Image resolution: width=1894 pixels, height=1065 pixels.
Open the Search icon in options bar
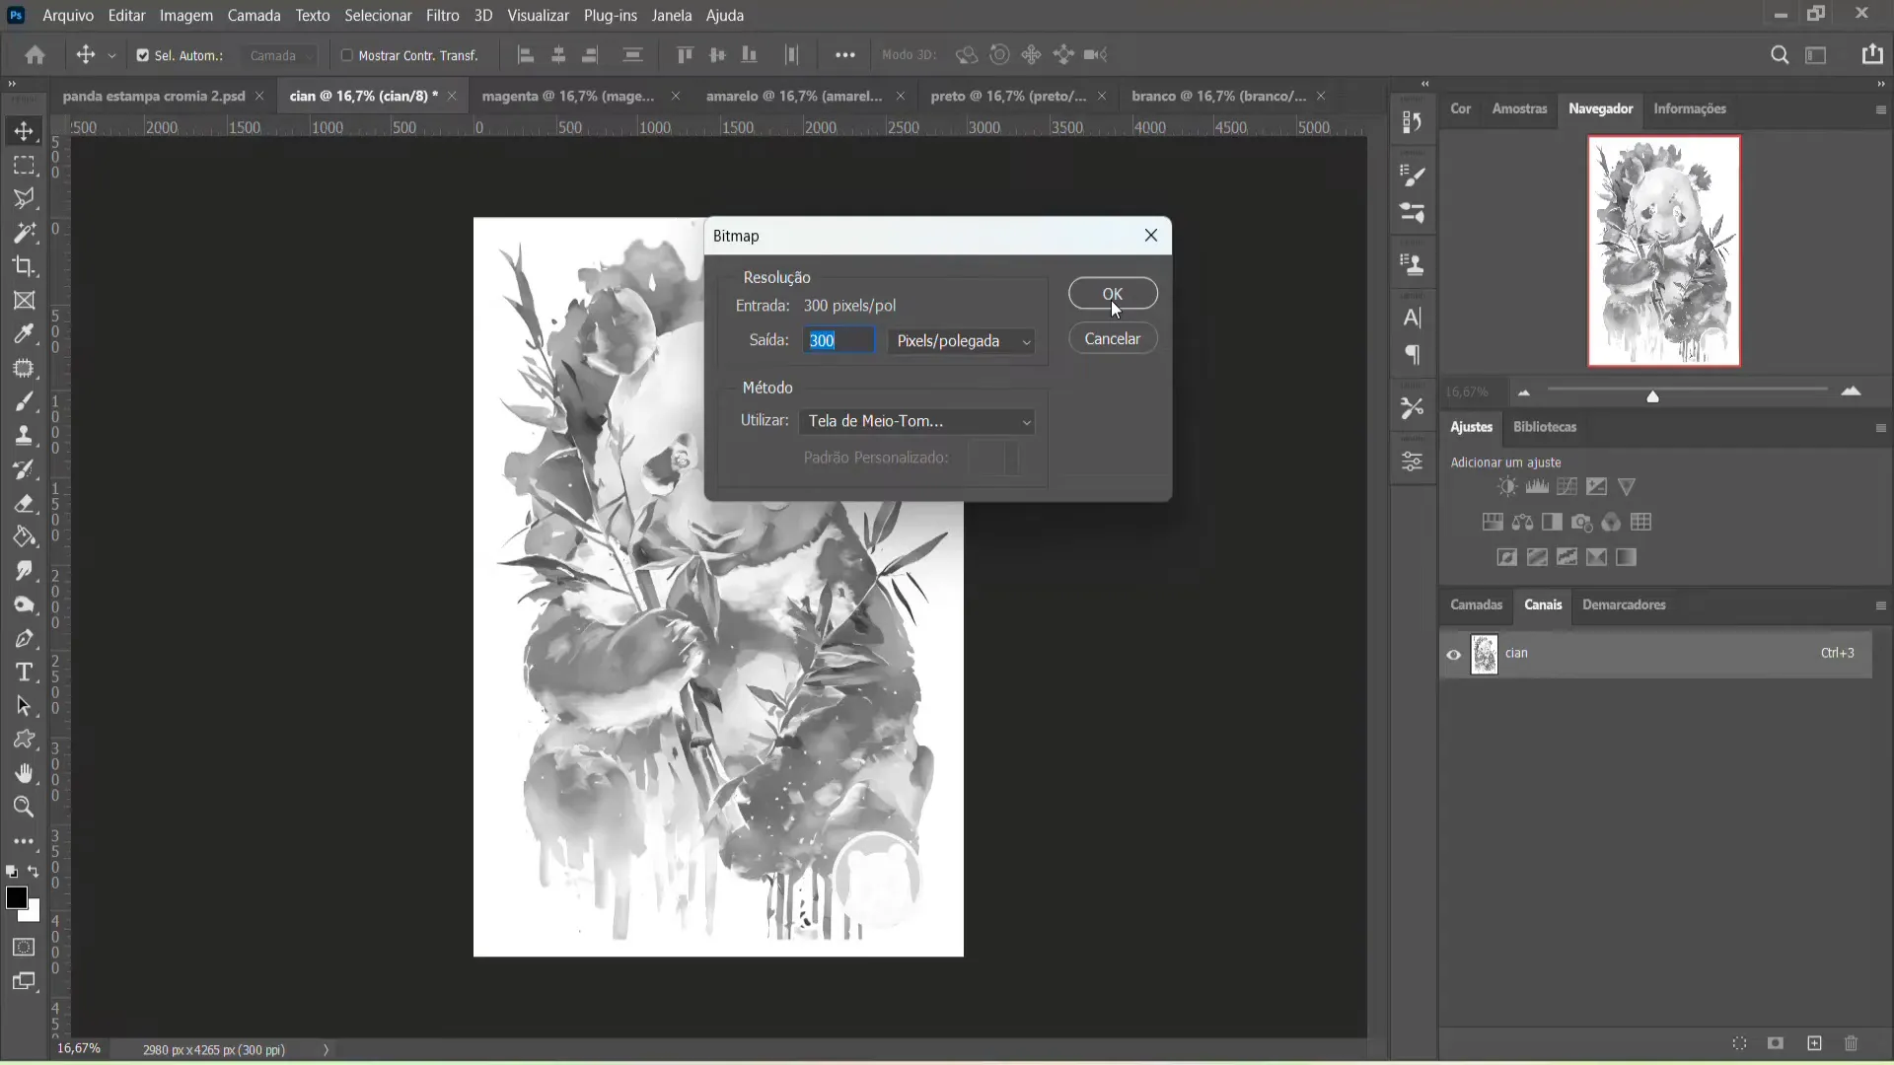pyautogui.click(x=1780, y=55)
